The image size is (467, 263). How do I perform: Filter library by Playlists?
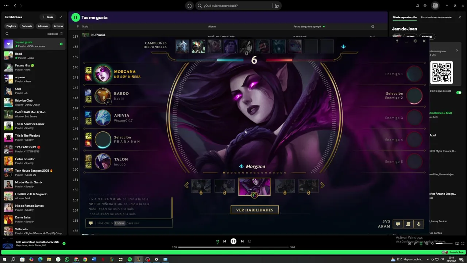11,26
